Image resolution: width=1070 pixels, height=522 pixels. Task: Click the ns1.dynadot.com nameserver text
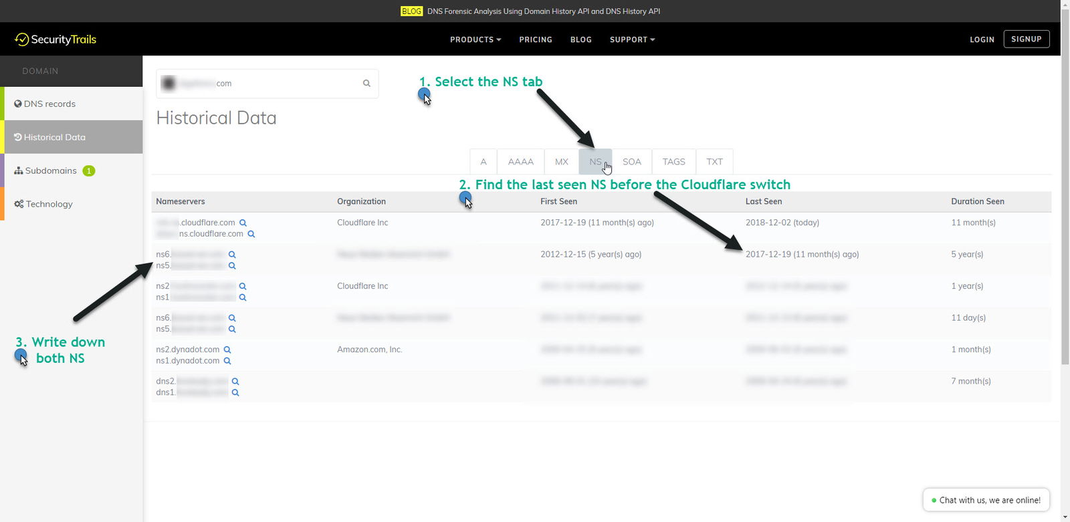[188, 361]
